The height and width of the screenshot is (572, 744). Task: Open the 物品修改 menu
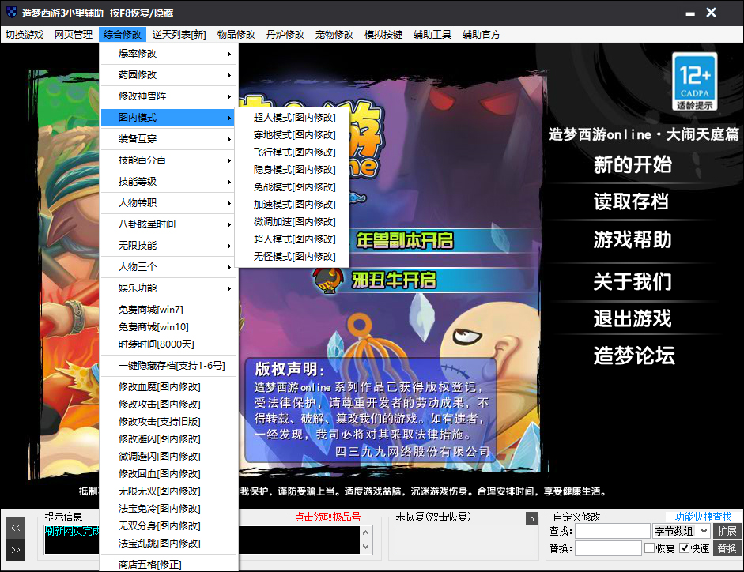click(x=236, y=35)
